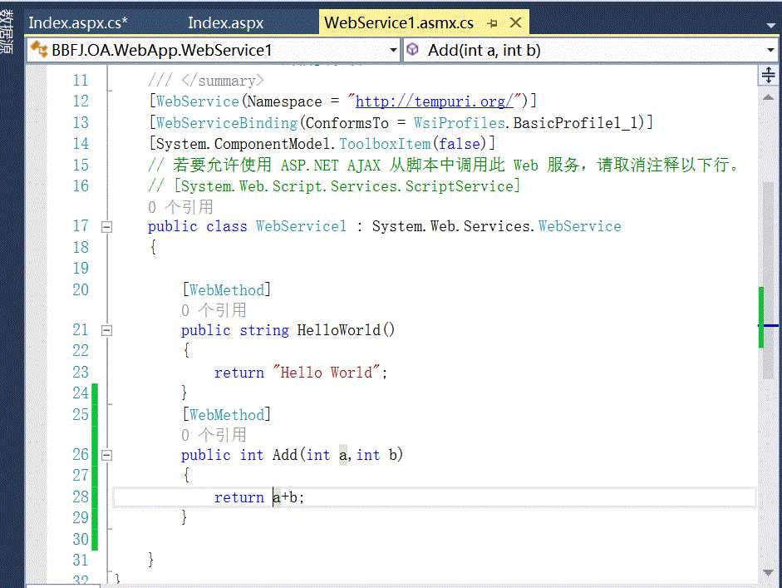
Task: Click the return a+b; statement
Action: click(x=258, y=497)
